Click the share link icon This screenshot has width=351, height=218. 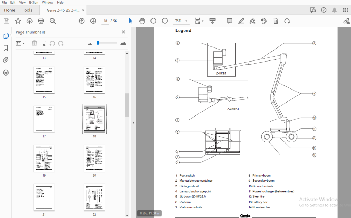pos(347,21)
